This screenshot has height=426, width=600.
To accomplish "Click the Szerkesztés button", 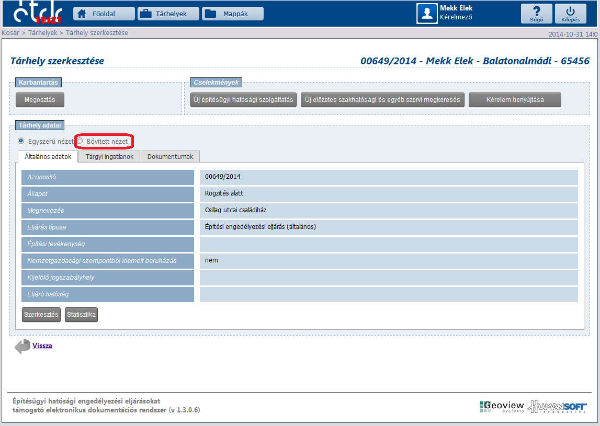I will [41, 315].
